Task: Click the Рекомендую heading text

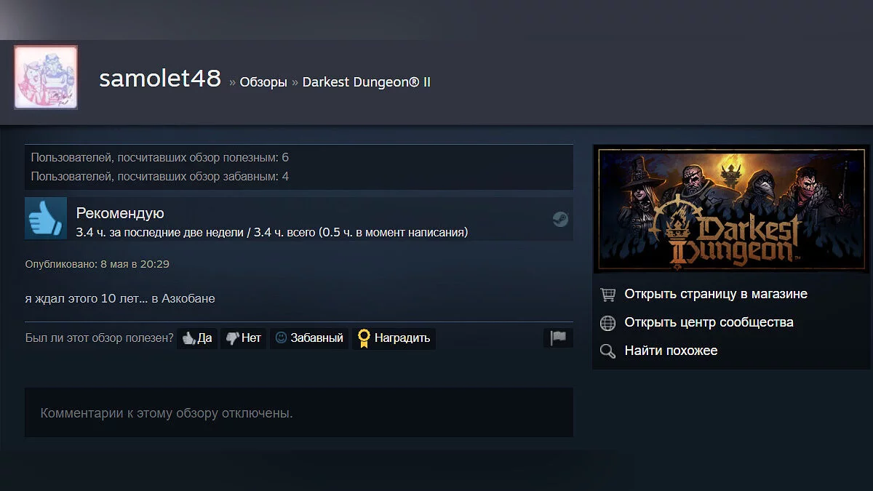Action: click(120, 213)
